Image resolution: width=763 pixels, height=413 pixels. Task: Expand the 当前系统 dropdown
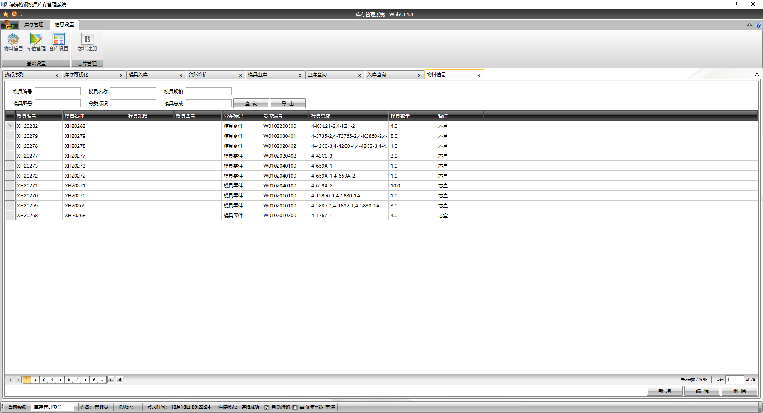(76, 407)
